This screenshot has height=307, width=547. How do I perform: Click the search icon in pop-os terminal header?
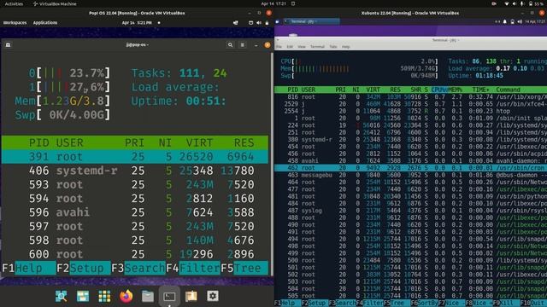(230, 45)
